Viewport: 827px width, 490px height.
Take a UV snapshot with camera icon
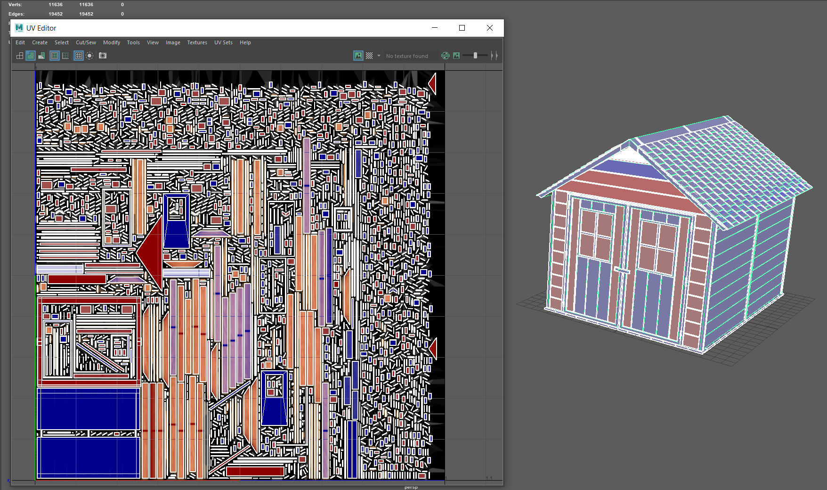click(x=103, y=56)
